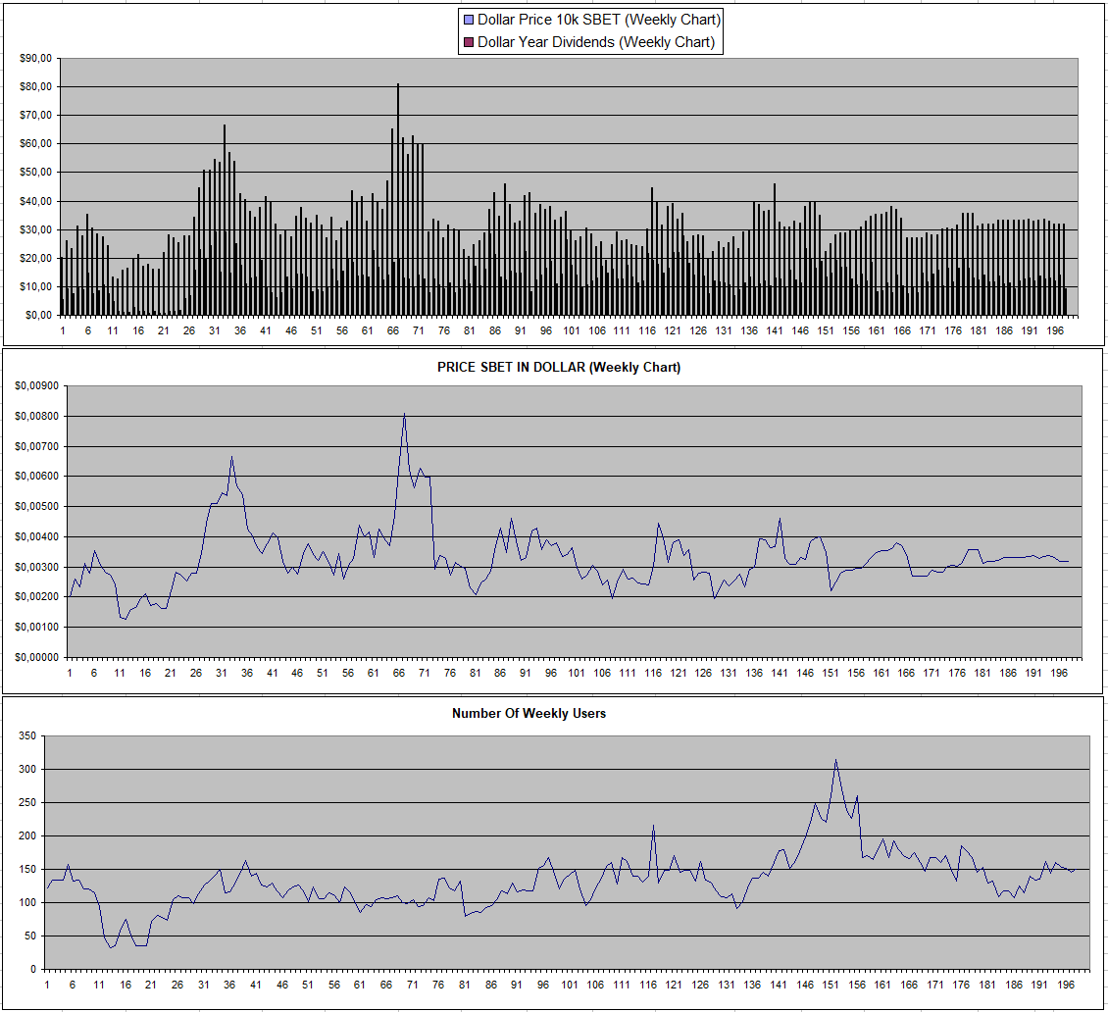This screenshot has height=1012, width=1108.
Task: Click the $0,00800 y-axis label
Action: point(36,416)
